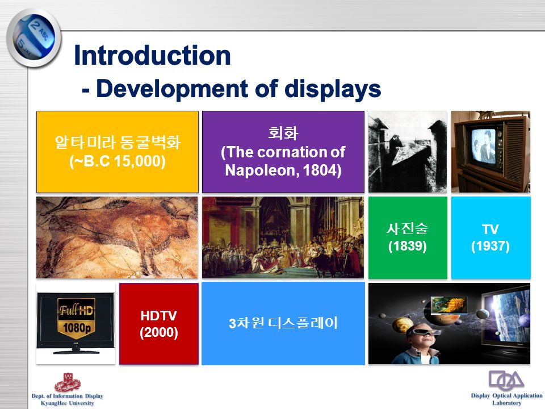545x409 pixels.
Task: Click the Full HD 1080p TV image
Action: (76, 323)
